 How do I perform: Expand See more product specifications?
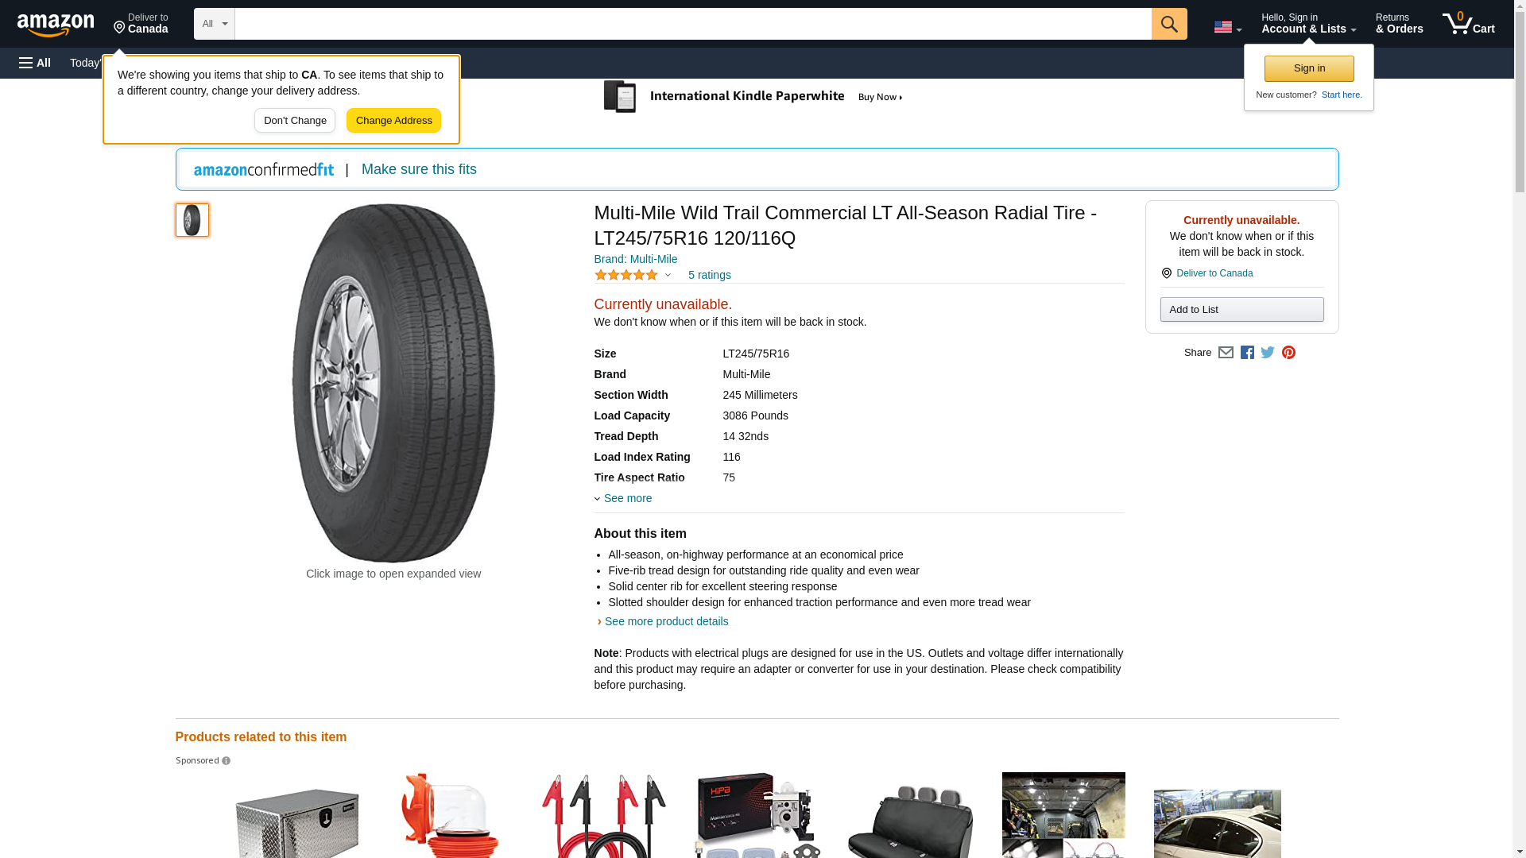[x=627, y=498]
